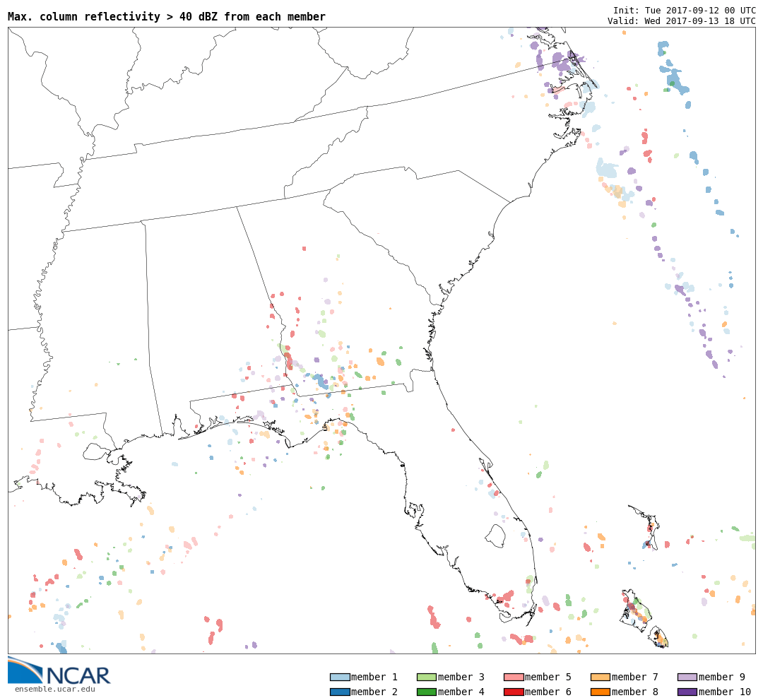Click the 'member 9' legend label
This screenshot has width=763, height=698.
tap(722, 677)
